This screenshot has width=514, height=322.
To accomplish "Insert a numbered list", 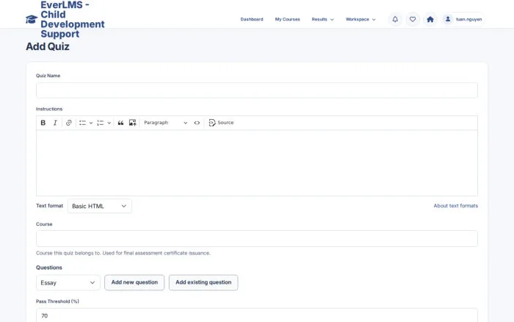I will [101, 123].
